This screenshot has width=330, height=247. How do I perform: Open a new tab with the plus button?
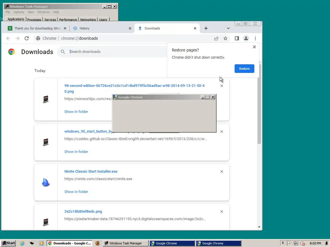point(206,28)
